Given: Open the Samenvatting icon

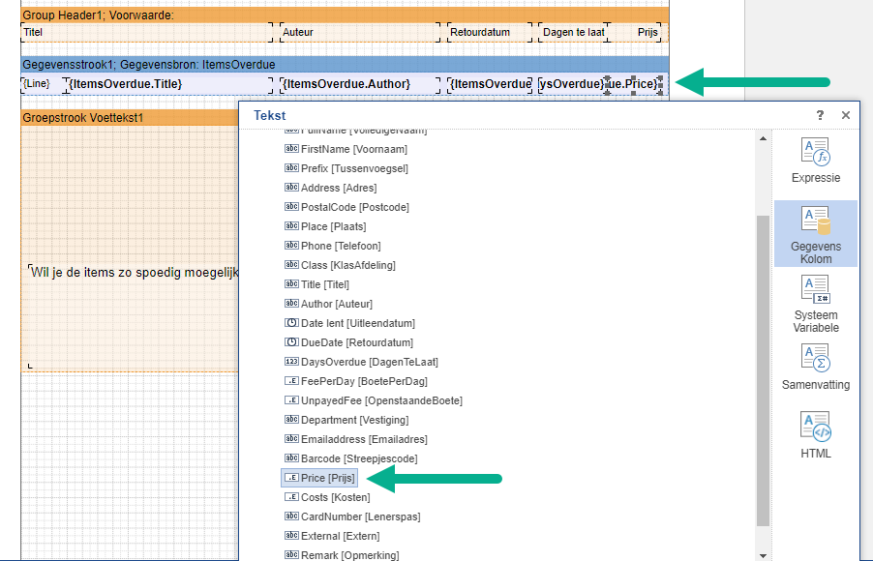Looking at the screenshot, I should (815, 368).
